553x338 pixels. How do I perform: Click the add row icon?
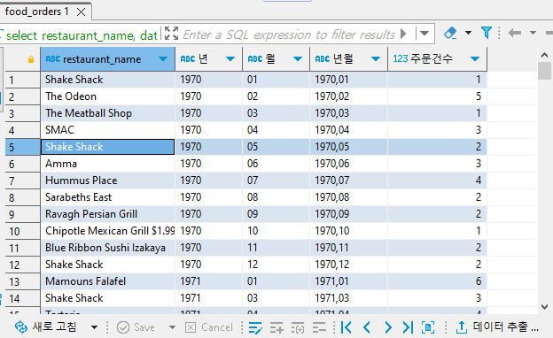pos(276,327)
